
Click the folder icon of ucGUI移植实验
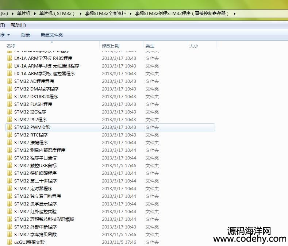[x=9, y=242]
